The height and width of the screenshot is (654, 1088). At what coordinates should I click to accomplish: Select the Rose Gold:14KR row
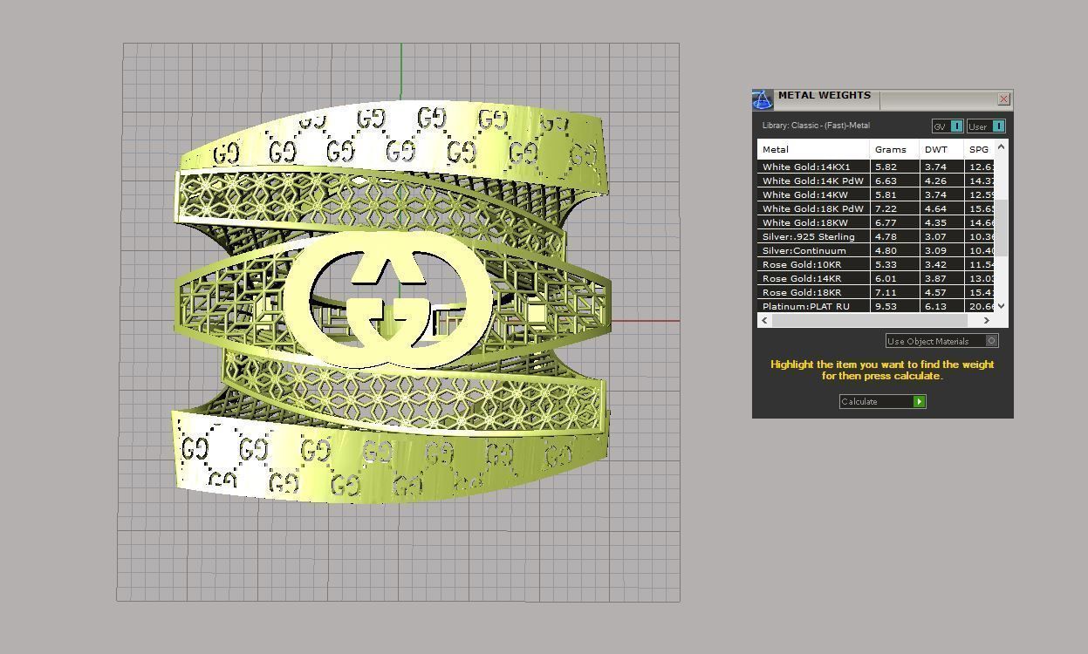876,278
